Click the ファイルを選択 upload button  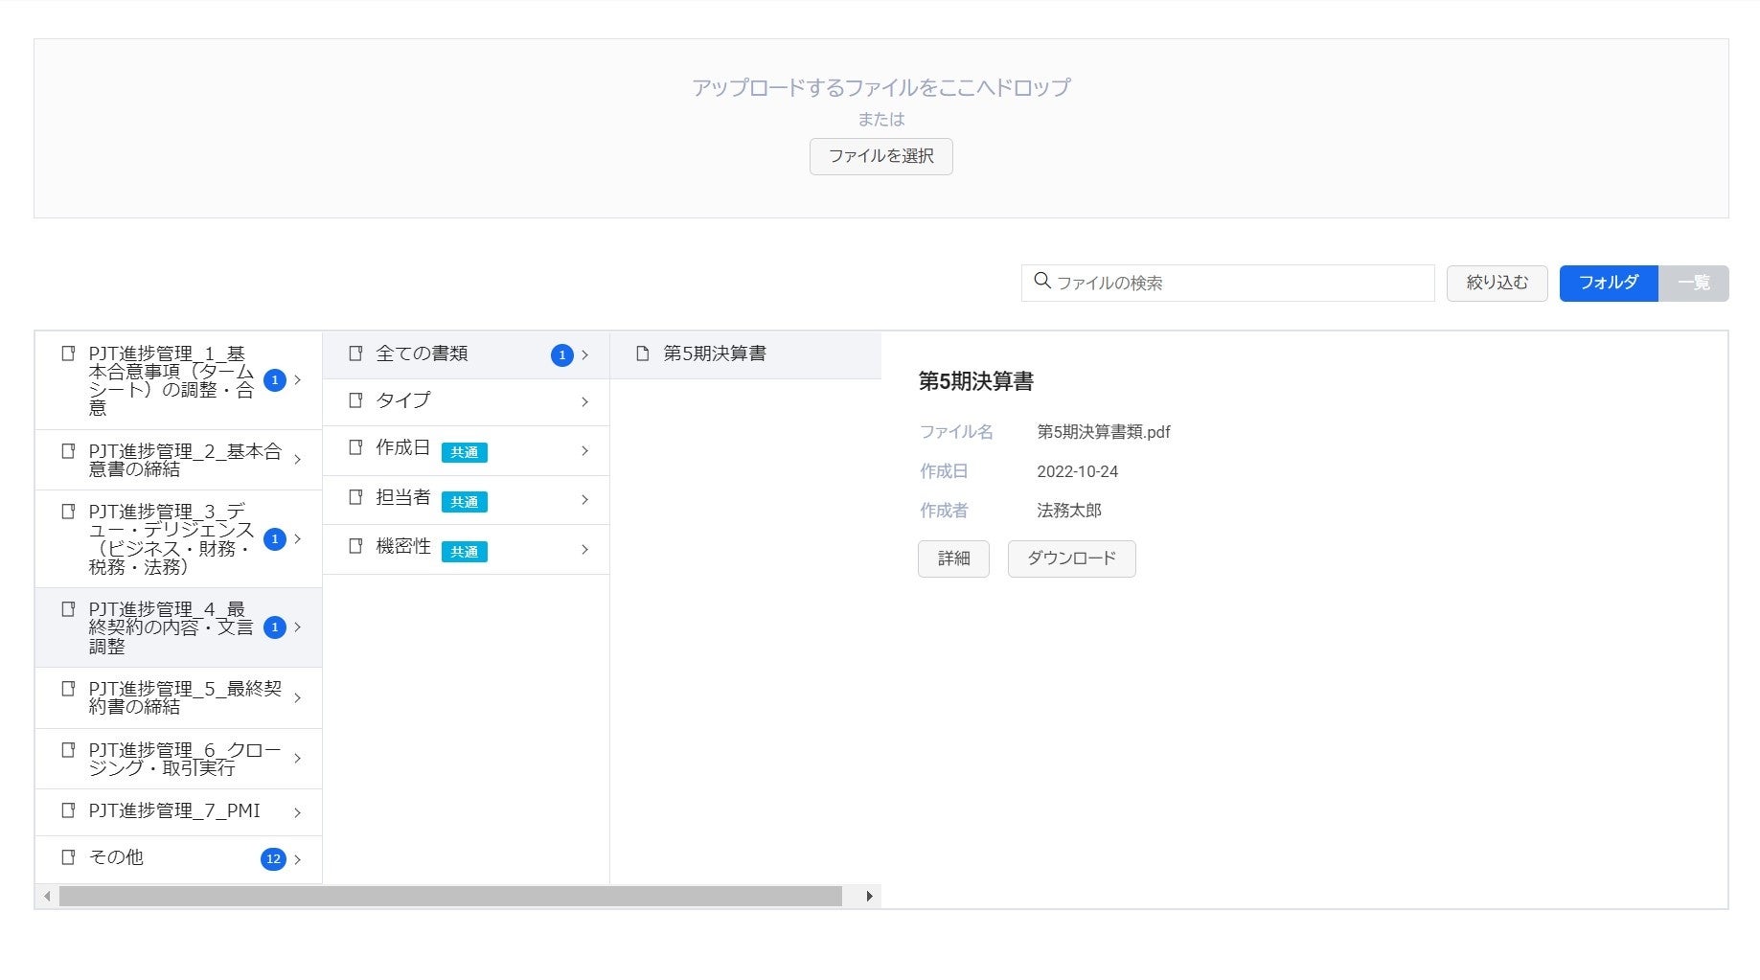(x=880, y=156)
